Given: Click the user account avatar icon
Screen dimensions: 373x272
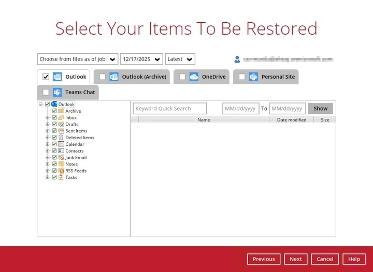Looking at the screenshot, I should [x=237, y=59].
